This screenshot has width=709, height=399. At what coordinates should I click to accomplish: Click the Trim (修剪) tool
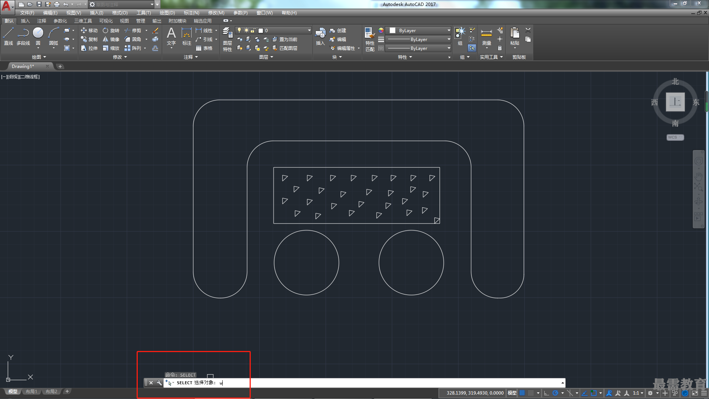click(x=133, y=30)
